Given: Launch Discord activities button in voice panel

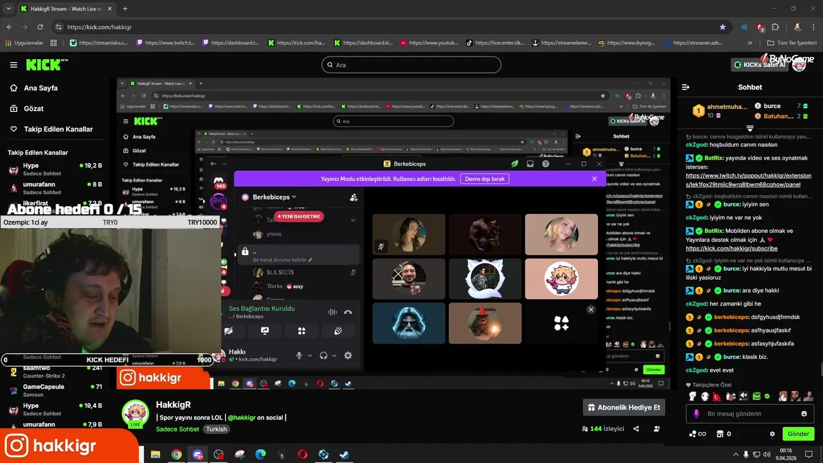Looking at the screenshot, I should point(302,331).
